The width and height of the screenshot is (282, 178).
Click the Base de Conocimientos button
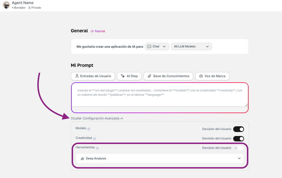(168, 76)
